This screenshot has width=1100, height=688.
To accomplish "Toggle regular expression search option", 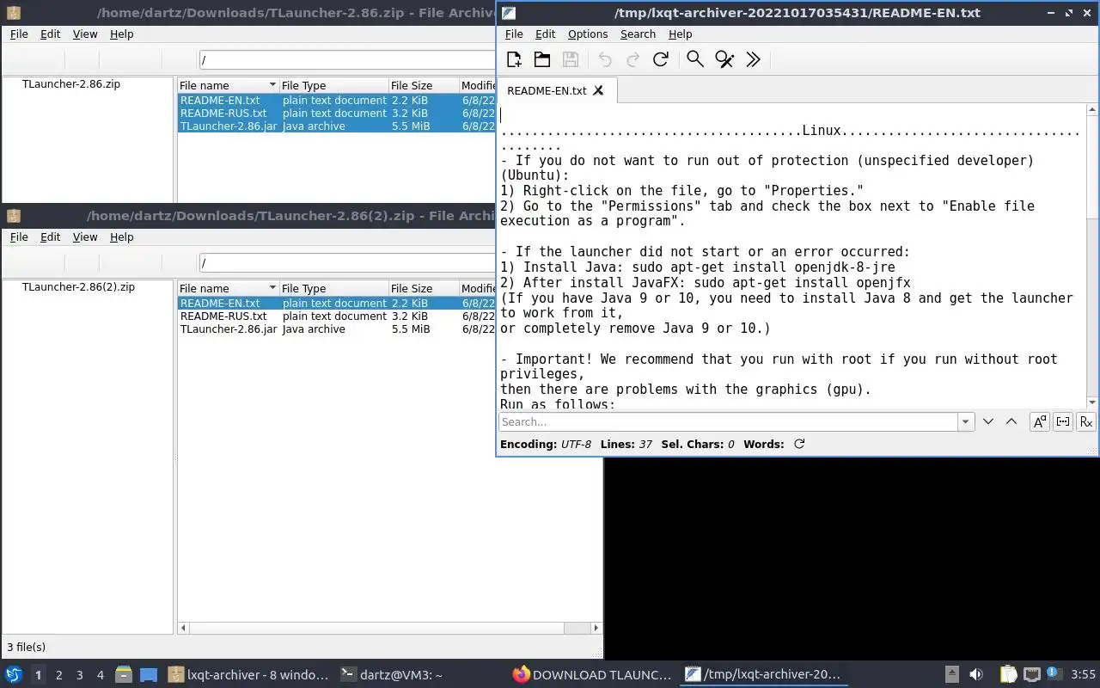I will tap(1086, 421).
